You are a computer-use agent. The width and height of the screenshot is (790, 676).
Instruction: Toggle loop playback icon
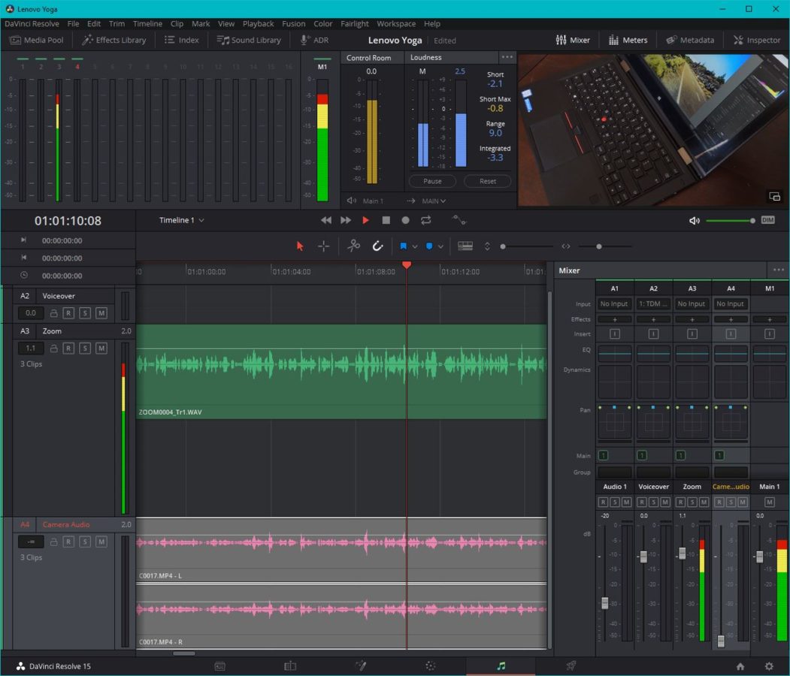tap(425, 220)
